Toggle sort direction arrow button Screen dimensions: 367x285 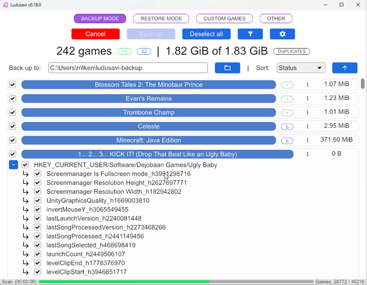(344, 68)
